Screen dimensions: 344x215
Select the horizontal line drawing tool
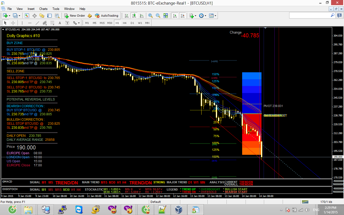[30, 23]
